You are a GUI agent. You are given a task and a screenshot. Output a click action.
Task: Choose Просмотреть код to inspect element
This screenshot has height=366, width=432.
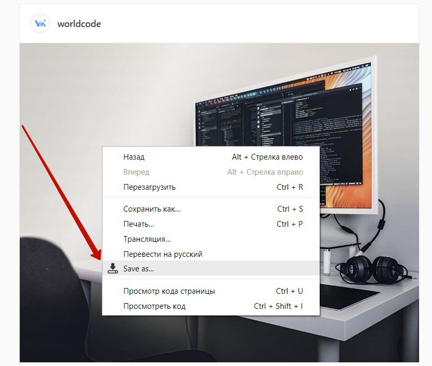(x=211, y=306)
